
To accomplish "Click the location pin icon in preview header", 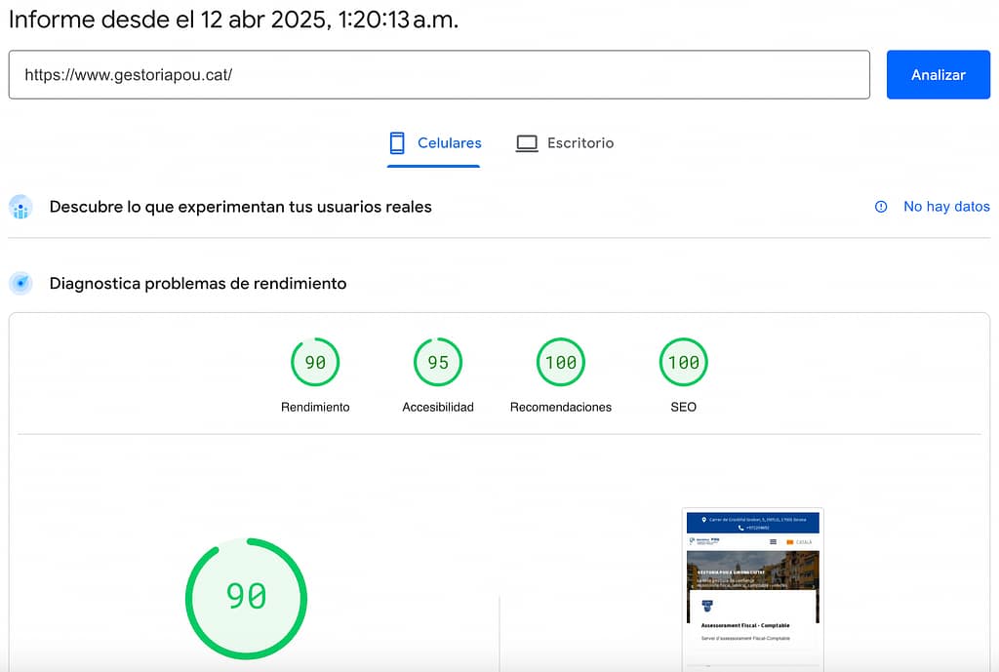I will point(703,520).
